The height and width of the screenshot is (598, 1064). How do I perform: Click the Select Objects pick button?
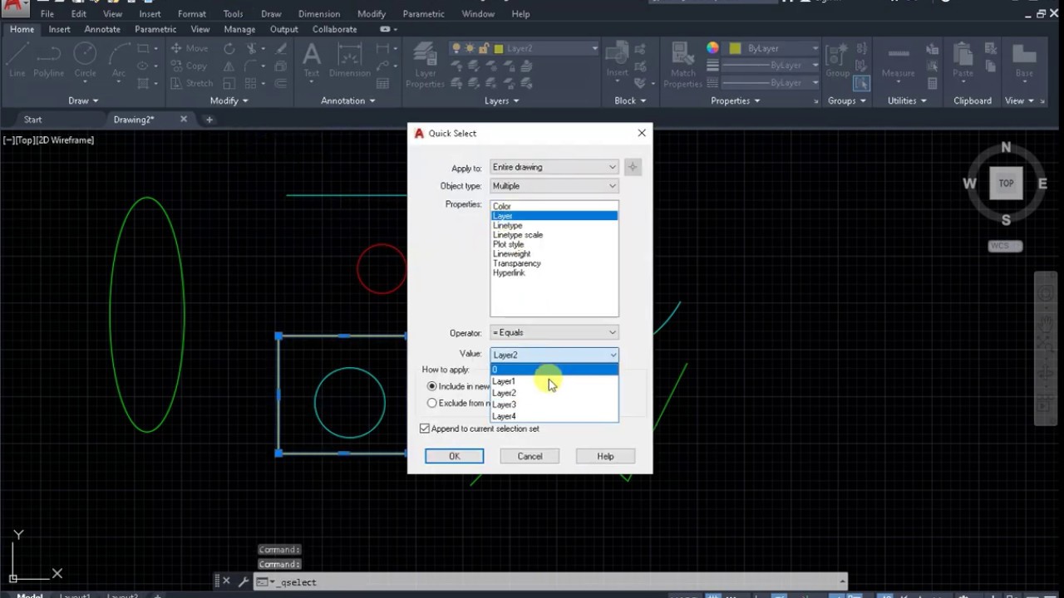coord(633,167)
